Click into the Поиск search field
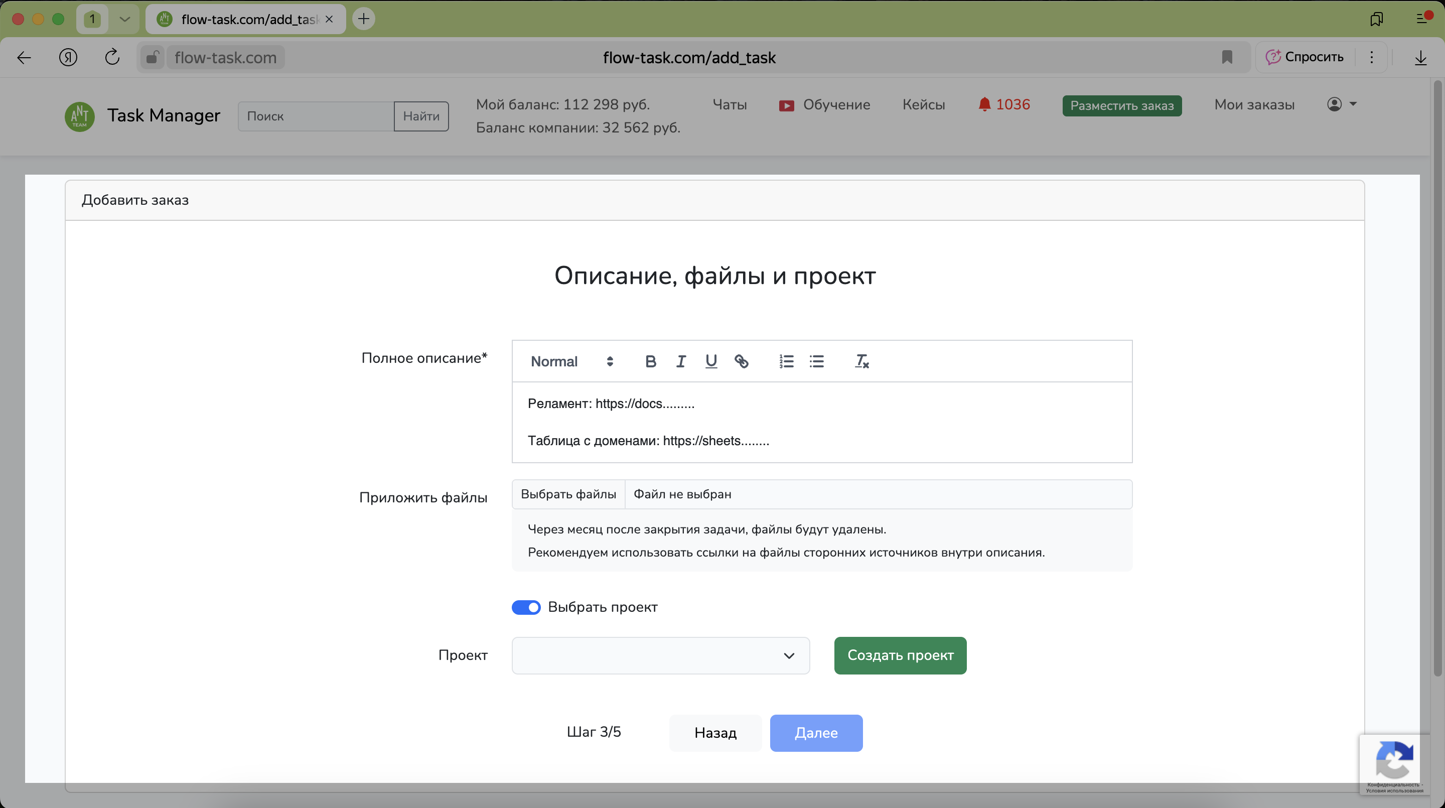 pyautogui.click(x=315, y=116)
